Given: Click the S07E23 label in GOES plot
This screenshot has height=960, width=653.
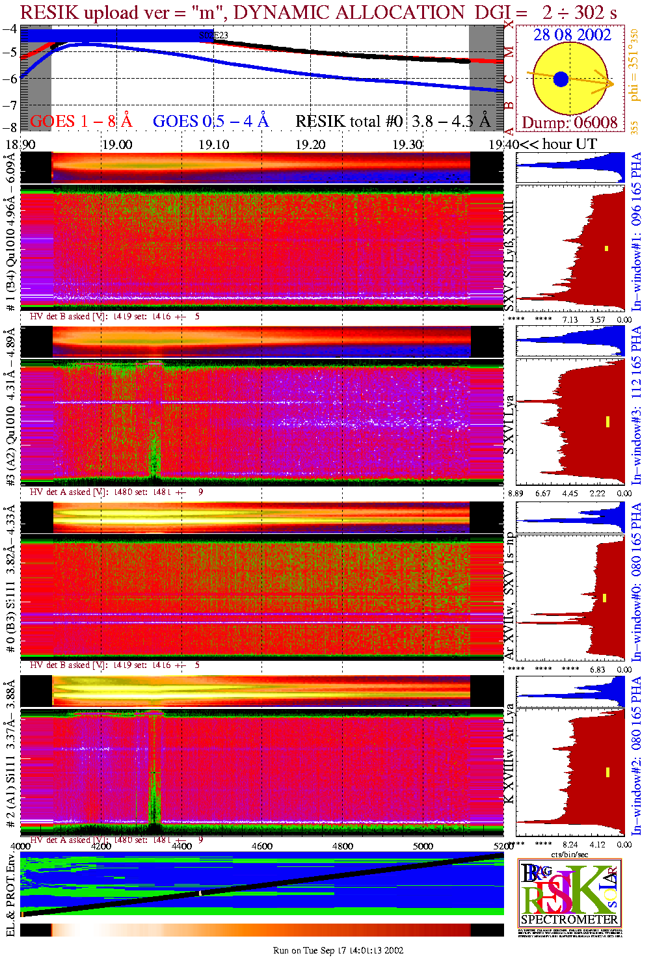Looking at the screenshot, I should point(213,36).
